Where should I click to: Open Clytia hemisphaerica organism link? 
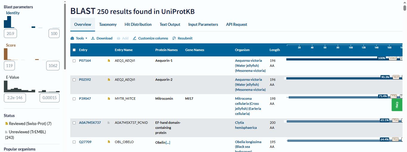pyautogui.click(x=246, y=125)
